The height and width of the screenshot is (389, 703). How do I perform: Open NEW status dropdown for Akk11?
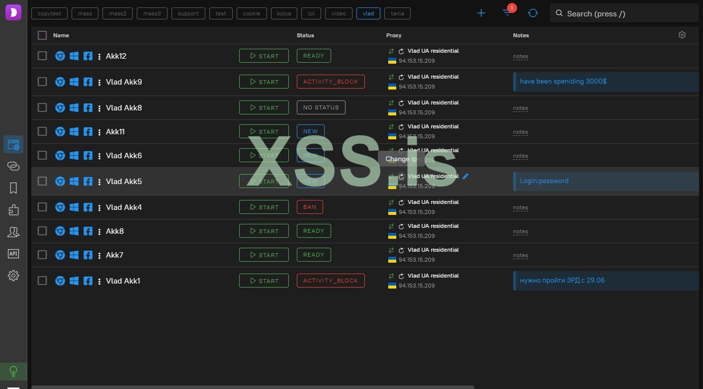[310, 131]
